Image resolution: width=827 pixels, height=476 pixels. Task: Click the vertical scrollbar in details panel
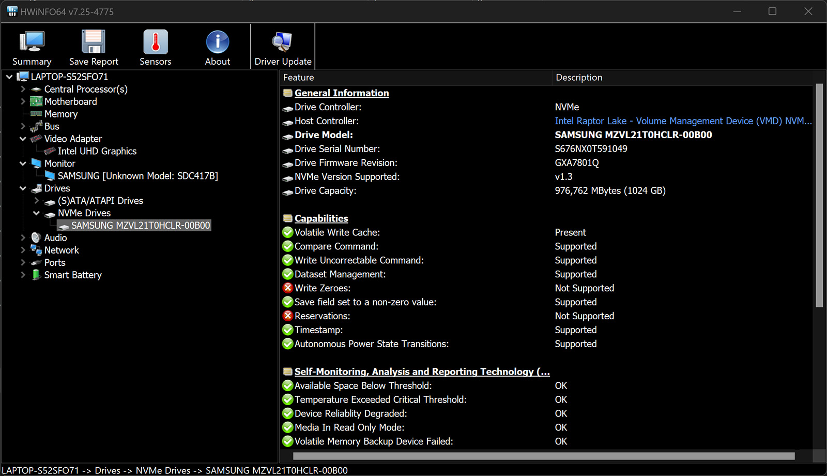coord(819,196)
